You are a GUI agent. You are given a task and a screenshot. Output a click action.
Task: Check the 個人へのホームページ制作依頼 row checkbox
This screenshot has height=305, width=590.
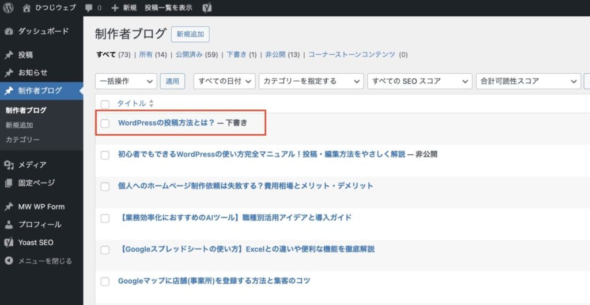[x=105, y=186]
